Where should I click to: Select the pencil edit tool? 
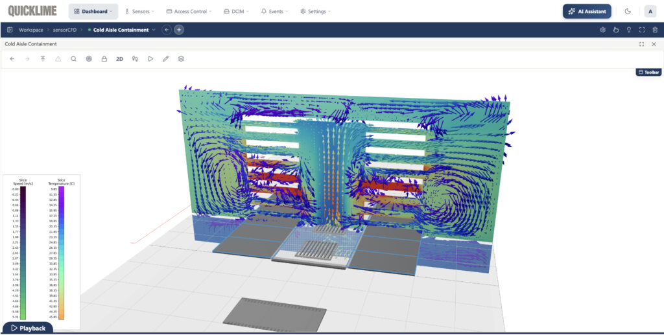click(x=165, y=59)
